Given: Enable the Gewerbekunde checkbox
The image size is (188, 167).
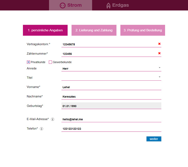Looking at the screenshot, I should pos(50,62).
